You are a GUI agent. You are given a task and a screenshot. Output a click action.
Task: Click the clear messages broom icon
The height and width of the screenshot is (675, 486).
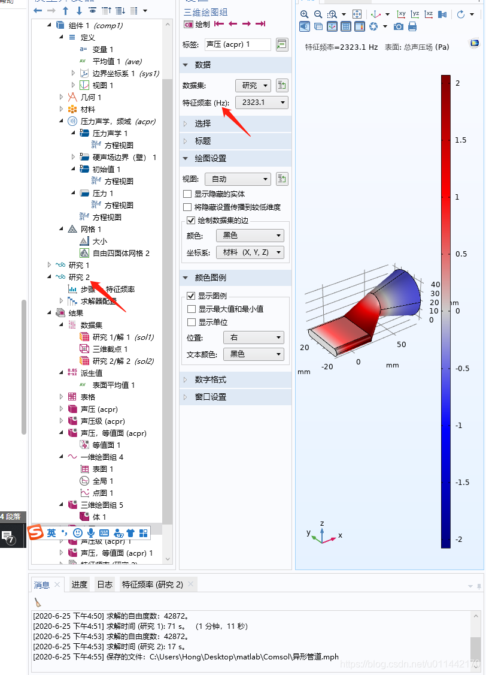point(38,602)
